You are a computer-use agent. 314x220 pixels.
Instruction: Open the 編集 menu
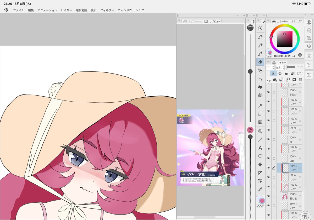point(31,10)
